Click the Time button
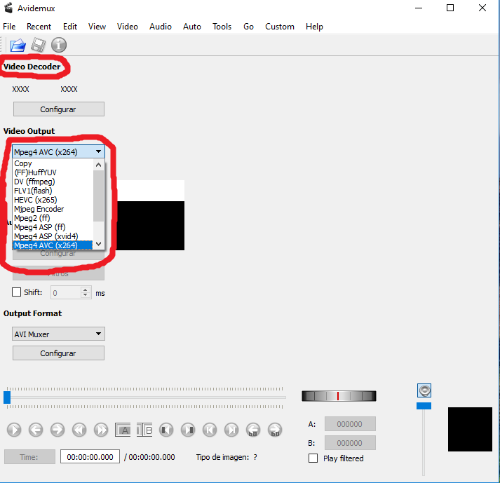 [29, 457]
